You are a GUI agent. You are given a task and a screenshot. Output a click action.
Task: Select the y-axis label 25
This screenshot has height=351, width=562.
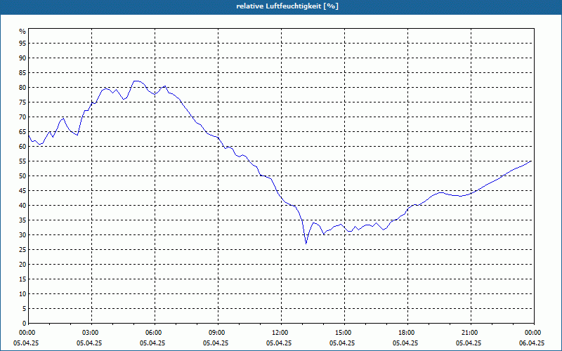[x=22, y=250]
